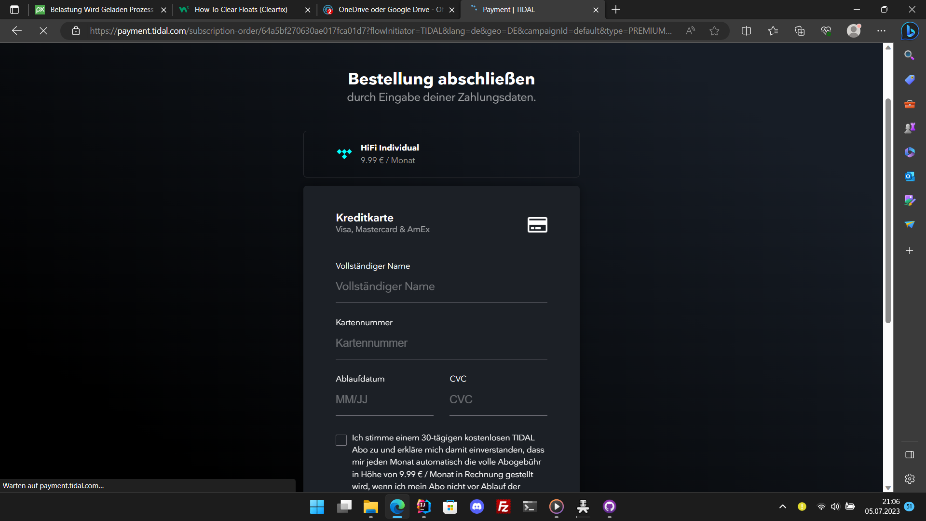This screenshot has width=926, height=521.
Task: Add this page to favorites star
Action: pyautogui.click(x=714, y=31)
